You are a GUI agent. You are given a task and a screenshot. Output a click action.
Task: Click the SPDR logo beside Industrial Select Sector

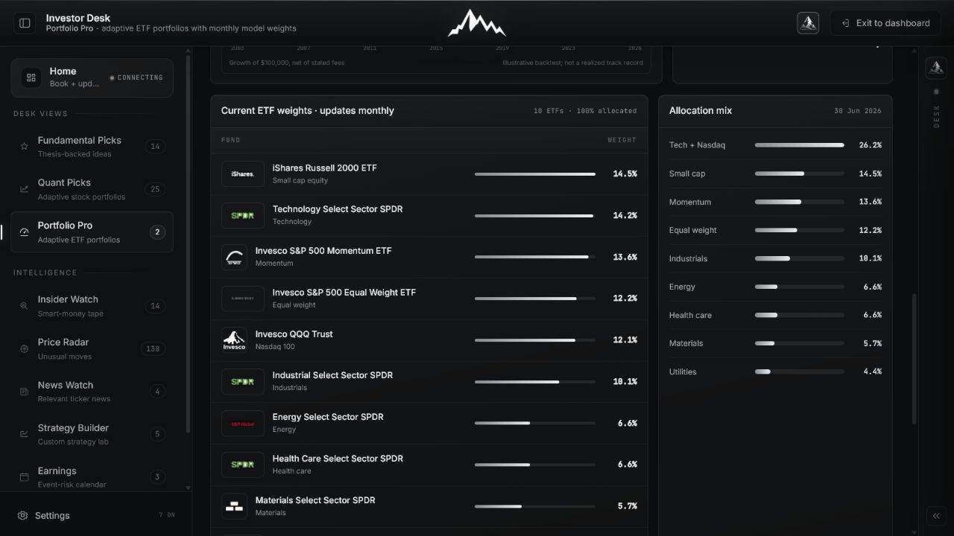(243, 382)
